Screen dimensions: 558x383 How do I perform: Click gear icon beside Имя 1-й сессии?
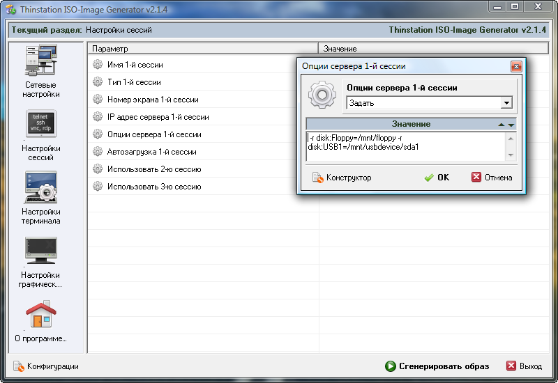click(98, 64)
